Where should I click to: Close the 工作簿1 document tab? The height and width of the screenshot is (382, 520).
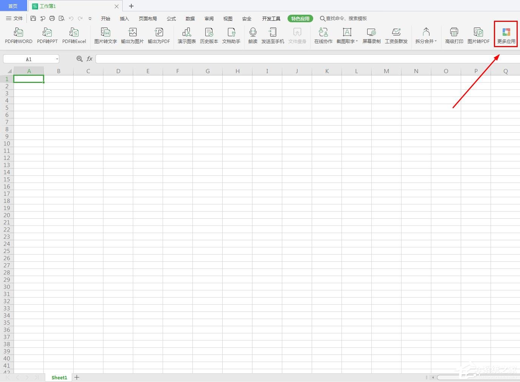[x=117, y=6]
